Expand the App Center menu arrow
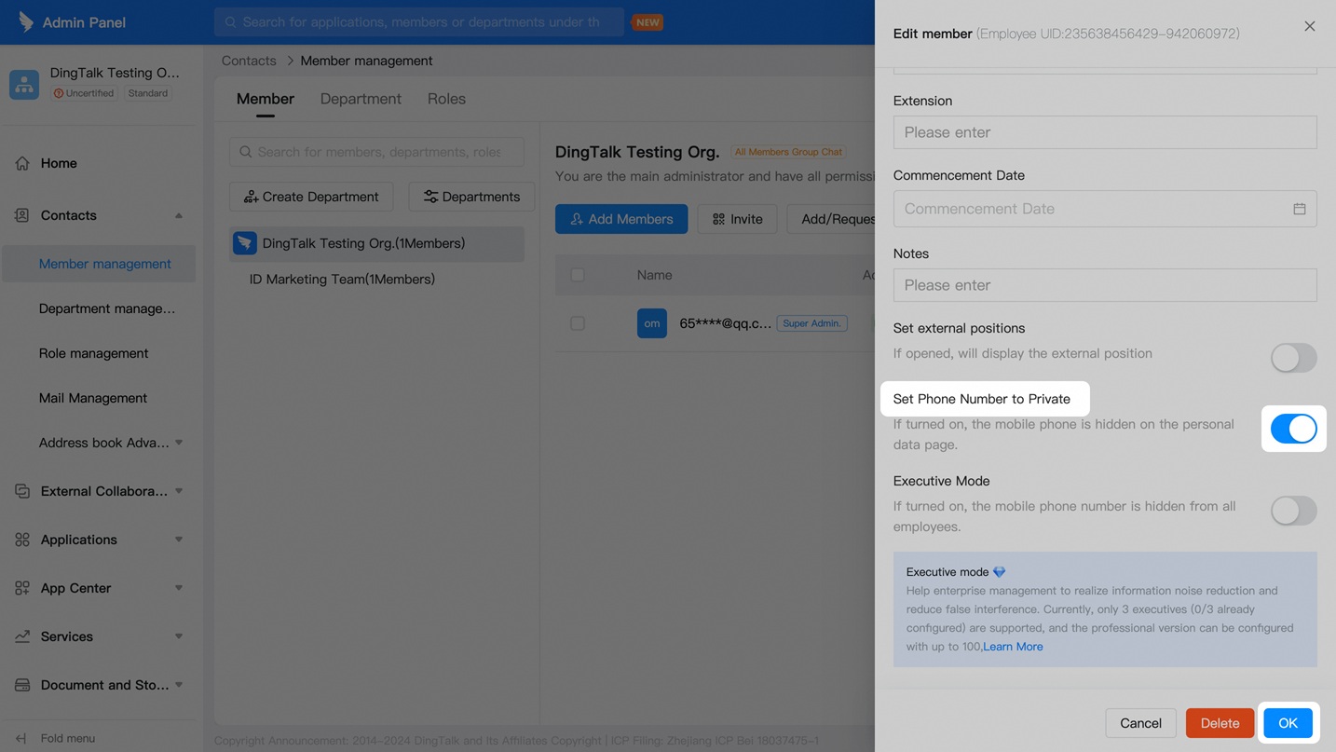 tap(179, 588)
